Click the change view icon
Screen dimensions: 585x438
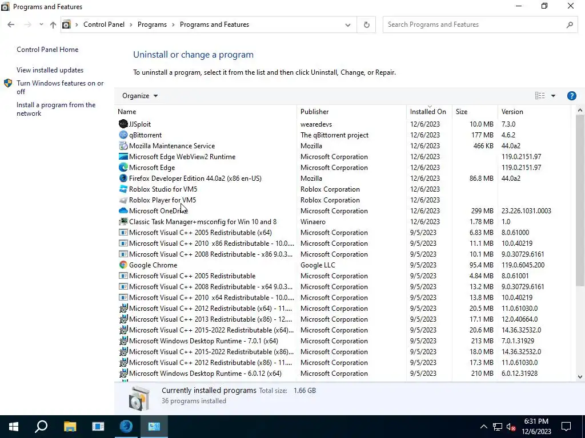coord(540,96)
